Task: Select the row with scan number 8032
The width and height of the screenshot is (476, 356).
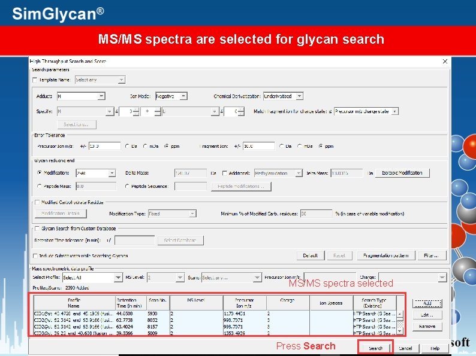Action: (215, 320)
